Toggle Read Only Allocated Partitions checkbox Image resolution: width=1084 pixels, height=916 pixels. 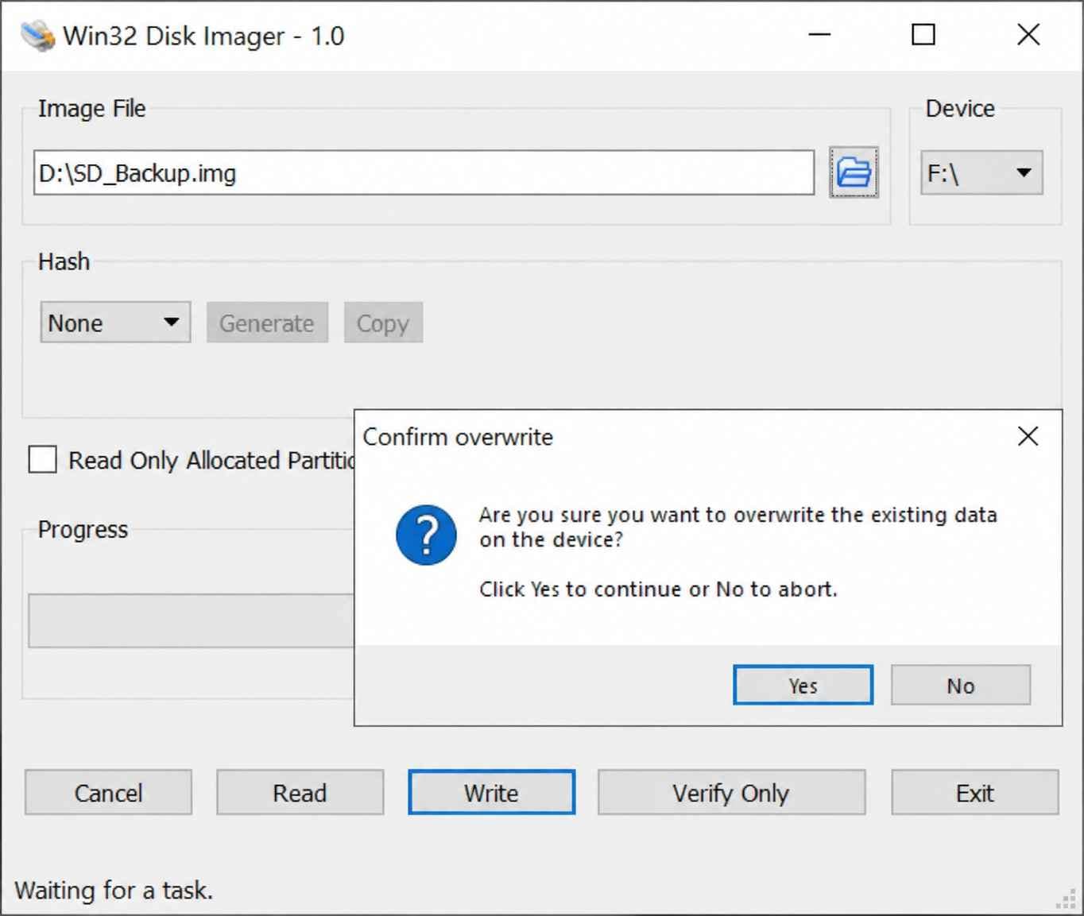pos(42,459)
